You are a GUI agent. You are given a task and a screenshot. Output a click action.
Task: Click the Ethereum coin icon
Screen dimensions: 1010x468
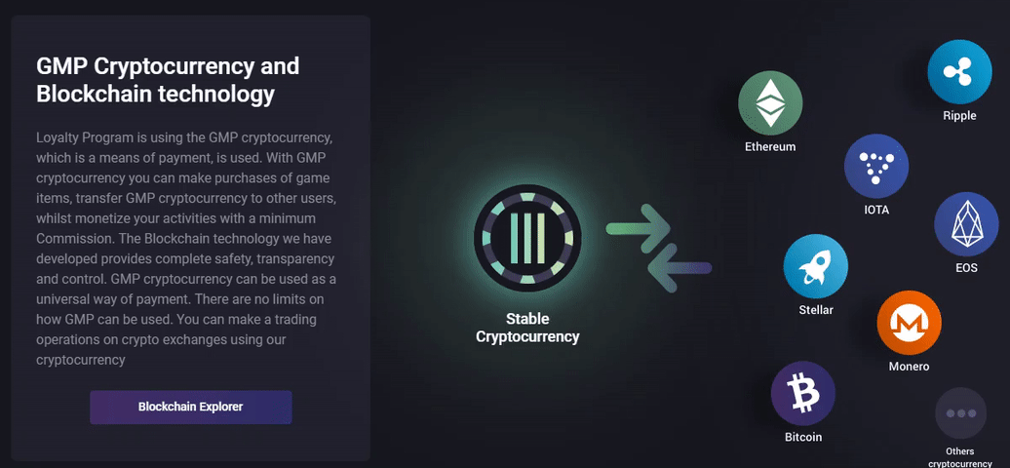(770, 103)
